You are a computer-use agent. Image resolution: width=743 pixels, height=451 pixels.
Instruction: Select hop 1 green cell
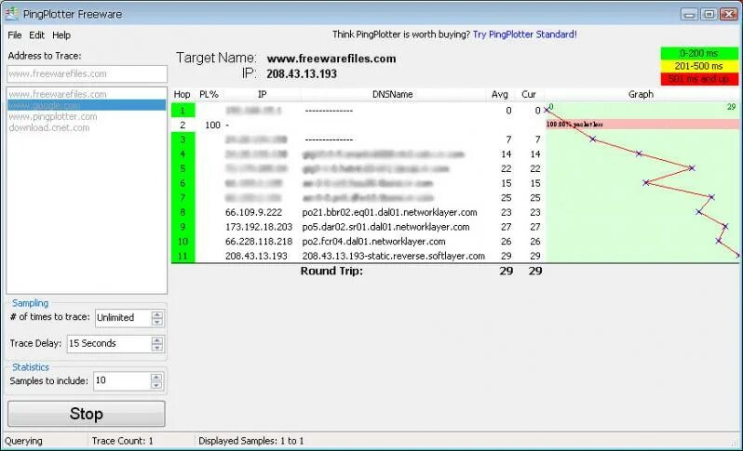[182, 111]
